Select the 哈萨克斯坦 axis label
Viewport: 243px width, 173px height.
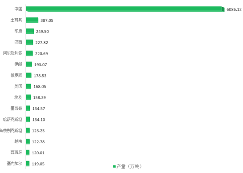point(12,120)
